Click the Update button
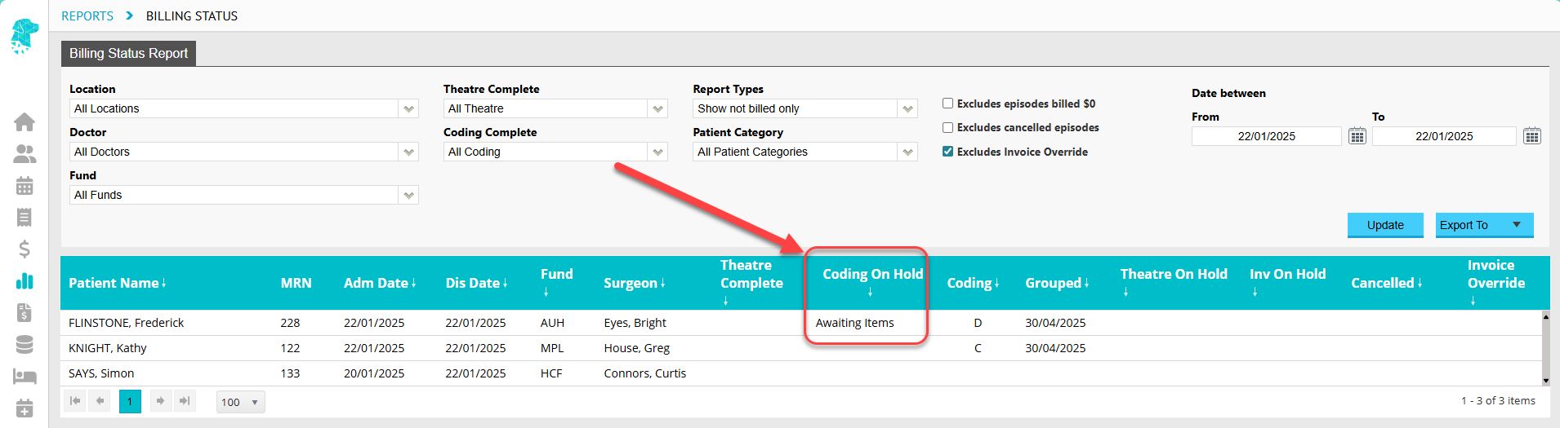 click(x=1385, y=225)
